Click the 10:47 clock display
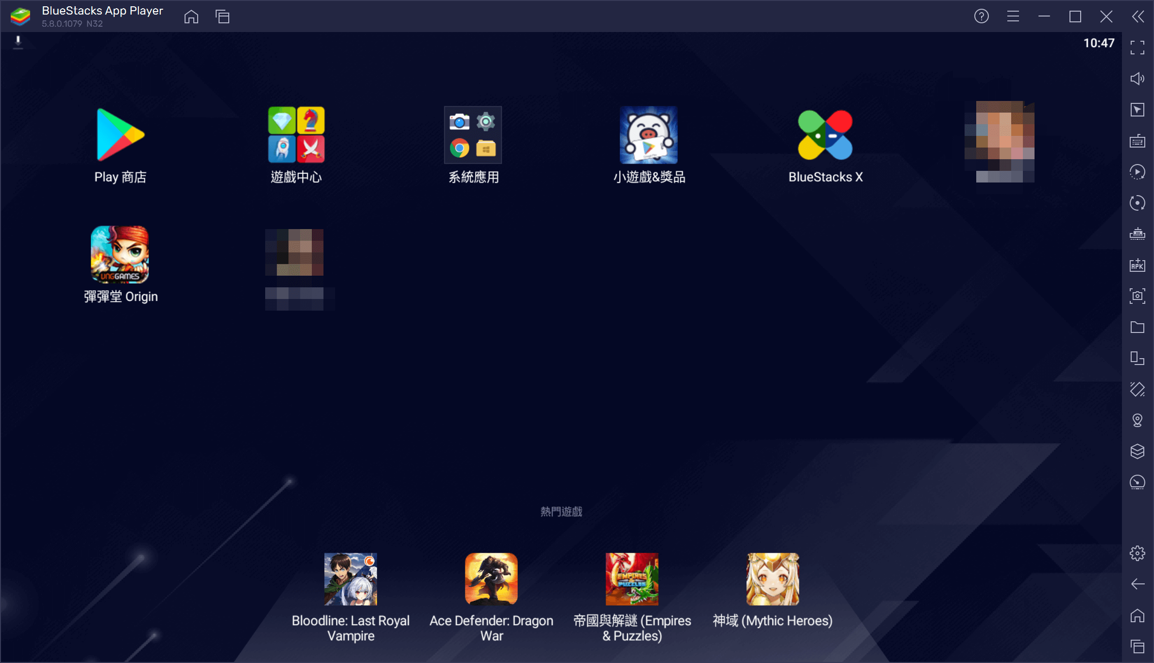The height and width of the screenshot is (663, 1154). tap(1099, 43)
